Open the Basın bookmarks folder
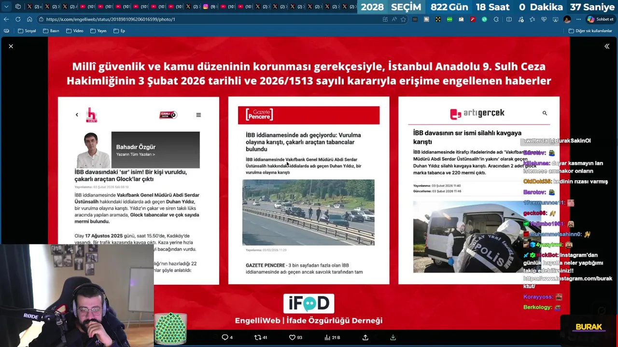618x347 pixels. (51, 31)
